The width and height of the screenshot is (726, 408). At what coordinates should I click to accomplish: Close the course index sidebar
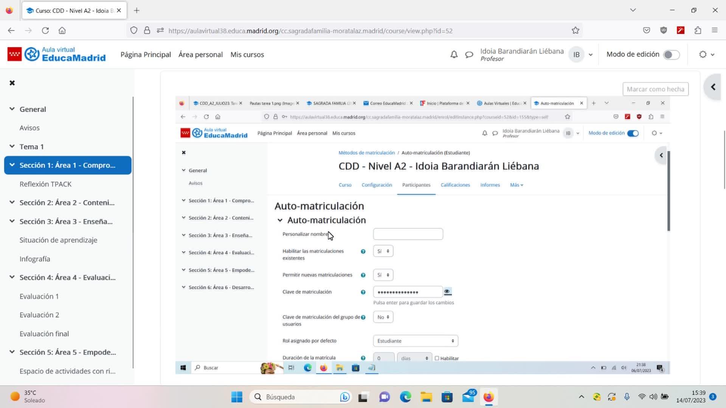(12, 83)
